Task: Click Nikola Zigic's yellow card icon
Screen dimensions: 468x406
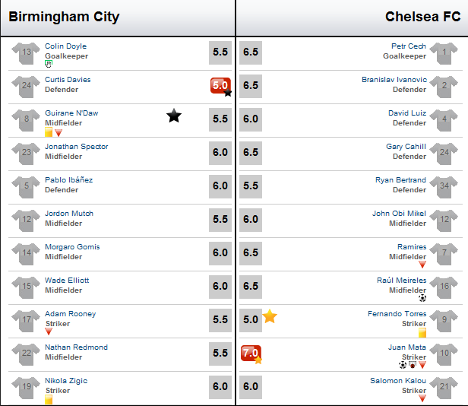Action: (49, 399)
